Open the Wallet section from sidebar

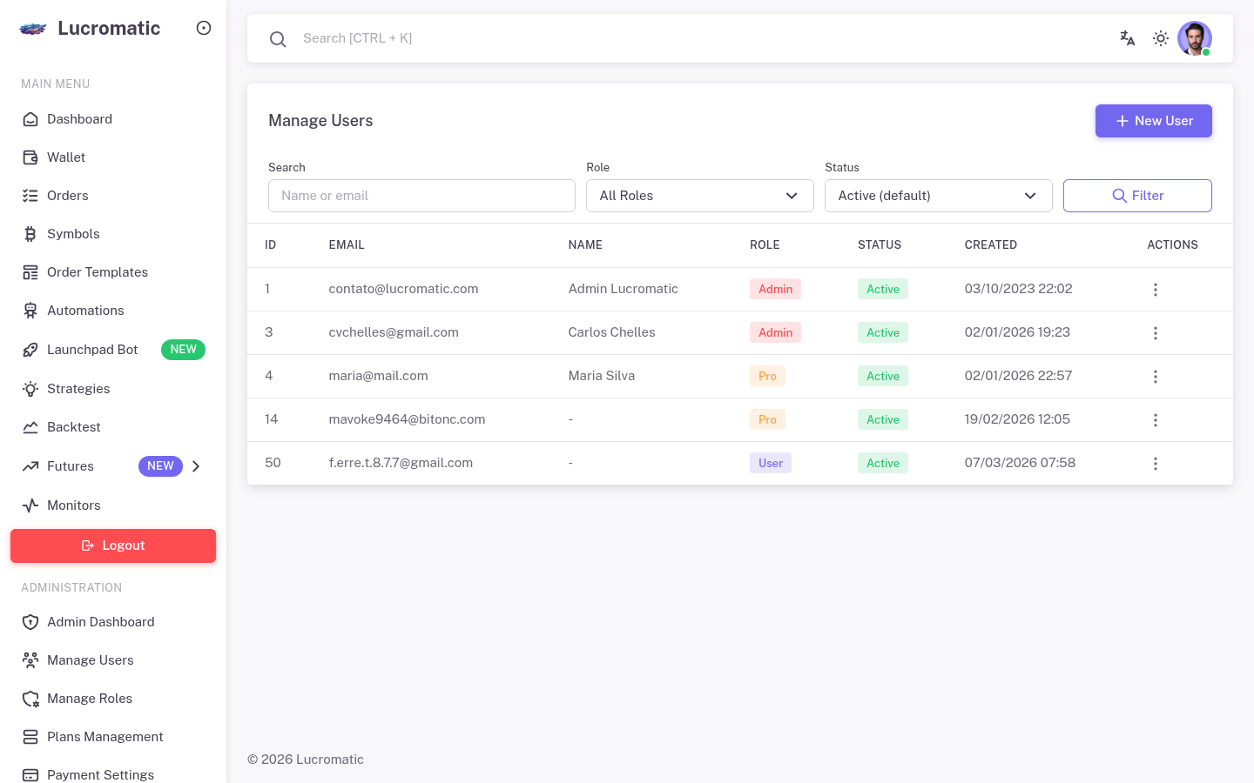[65, 157]
